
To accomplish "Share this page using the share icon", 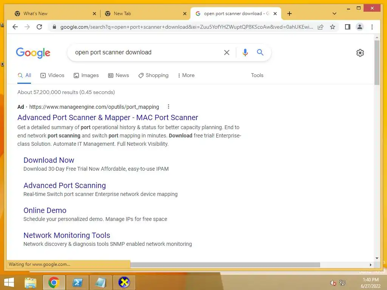I will coord(320,27).
